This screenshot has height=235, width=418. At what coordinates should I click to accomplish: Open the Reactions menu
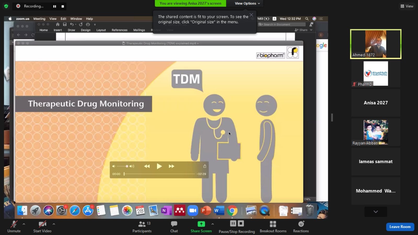(301, 227)
